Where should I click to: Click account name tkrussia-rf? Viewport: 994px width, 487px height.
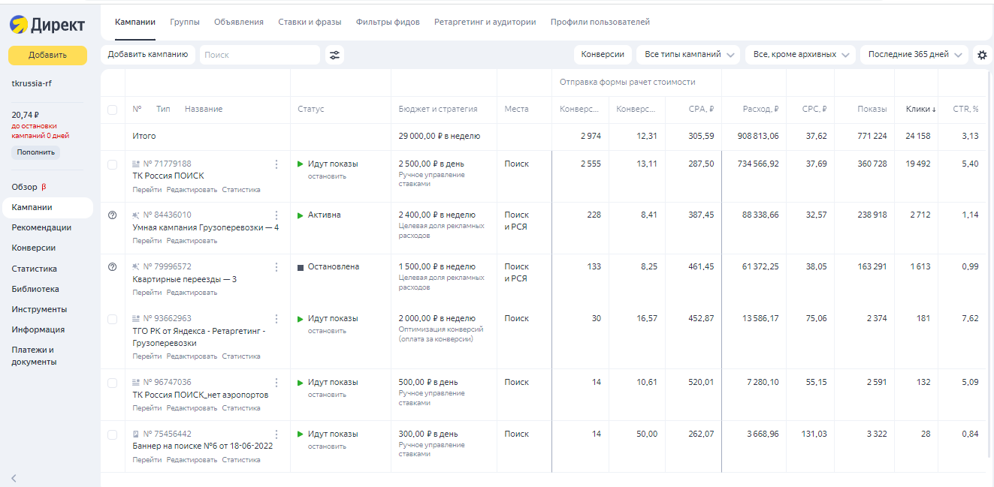[32, 84]
